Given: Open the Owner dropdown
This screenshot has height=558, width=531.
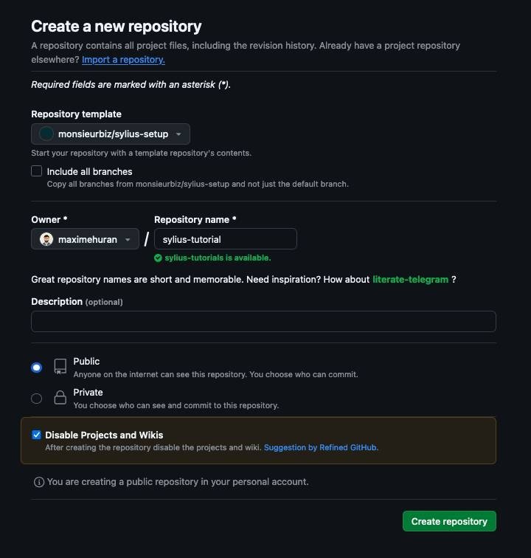Looking at the screenshot, I should pyautogui.click(x=85, y=239).
